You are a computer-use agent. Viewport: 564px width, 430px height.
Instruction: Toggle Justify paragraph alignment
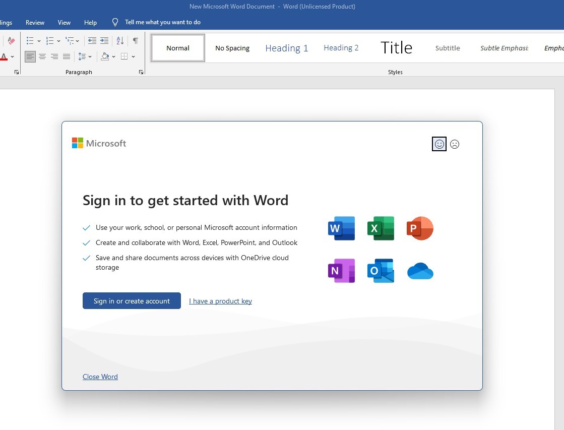coord(67,56)
